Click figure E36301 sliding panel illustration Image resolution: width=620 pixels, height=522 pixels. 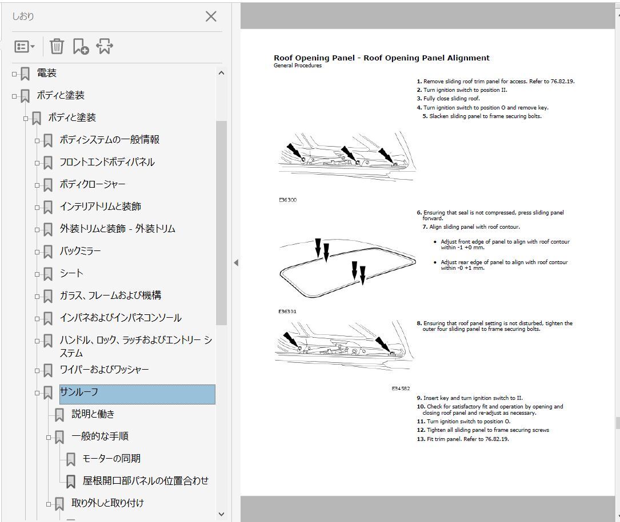click(x=347, y=269)
